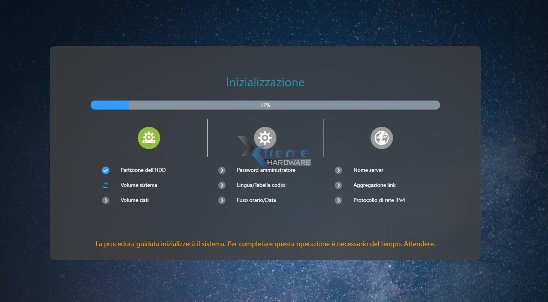Click the green HDD storage gear icon
Screen dimensions: 548x302
pos(149,138)
